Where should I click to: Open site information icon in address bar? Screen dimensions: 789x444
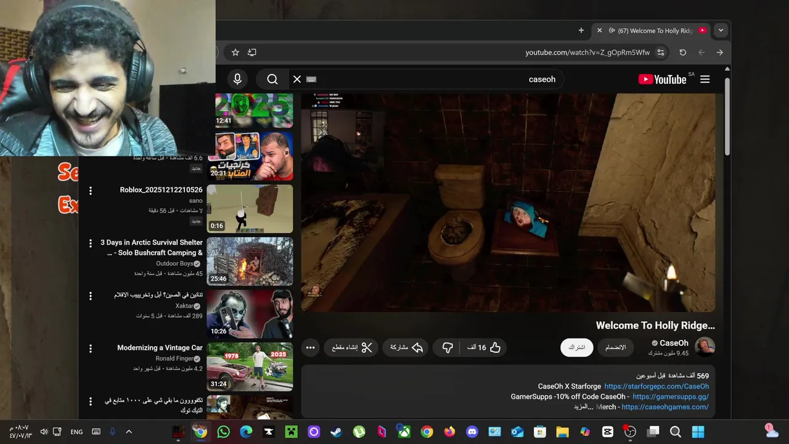[x=661, y=52]
